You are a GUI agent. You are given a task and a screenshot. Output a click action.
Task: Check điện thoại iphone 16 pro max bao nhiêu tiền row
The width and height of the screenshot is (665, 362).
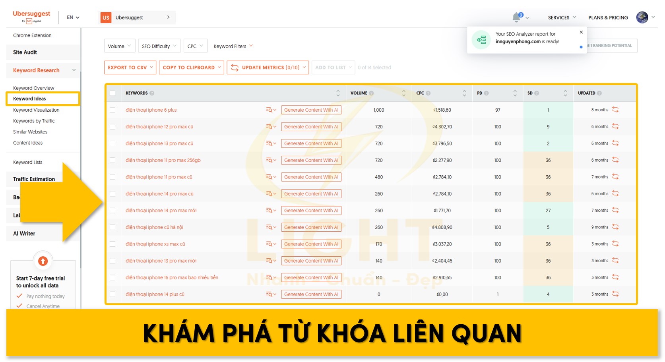[112, 277]
